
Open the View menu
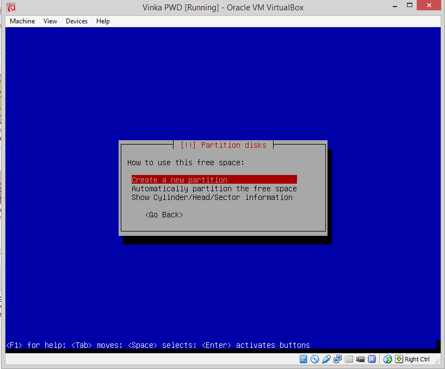(50, 21)
